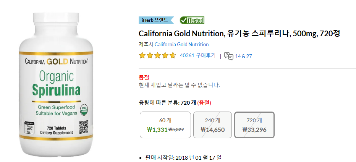Open the 14 & 27 questions link

[x=243, y=56]
